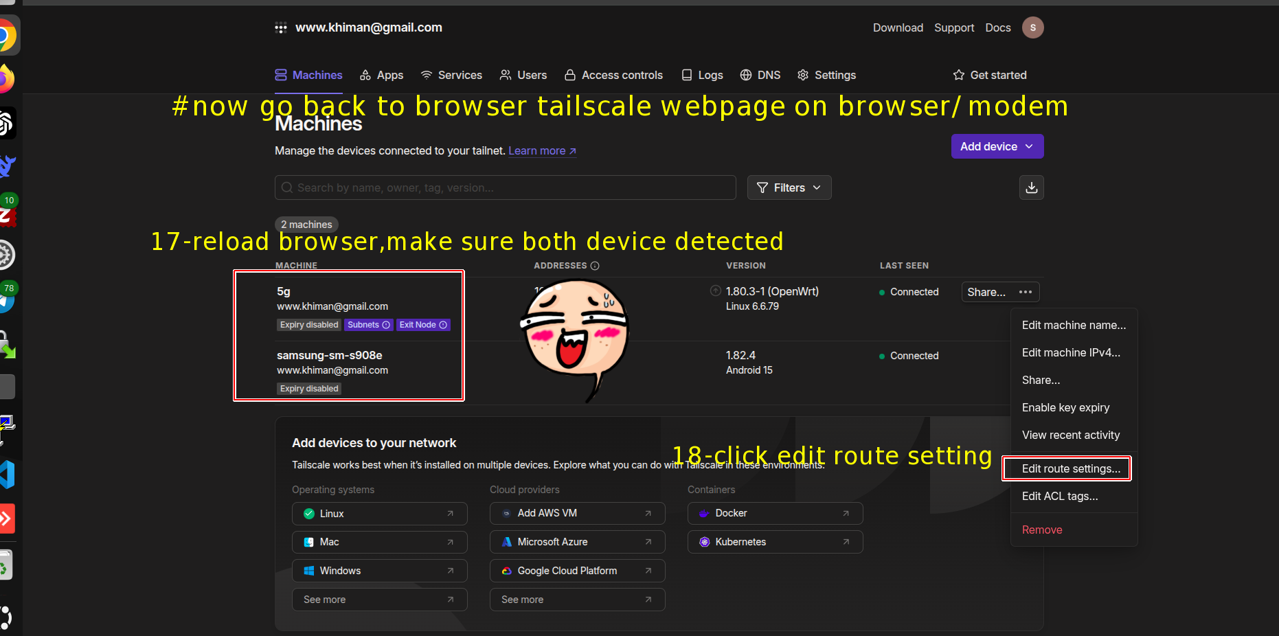Open AnyDesk red icon in dock
The width and height of the screenshot is (1279, 636).
pos(5,519)
